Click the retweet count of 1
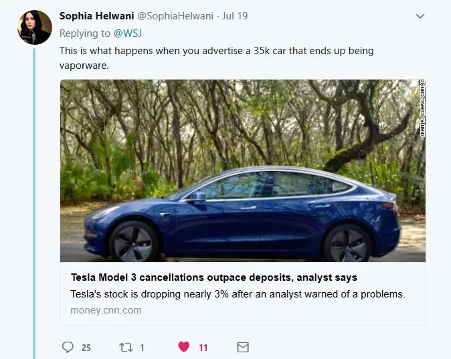Viewport: 451px width, 359px height. (x=142, y=348)
